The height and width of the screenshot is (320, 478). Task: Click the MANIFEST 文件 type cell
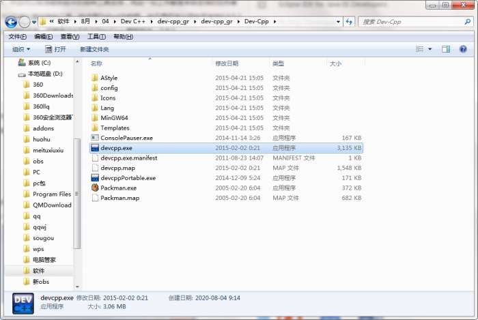[x=294, y=158]
